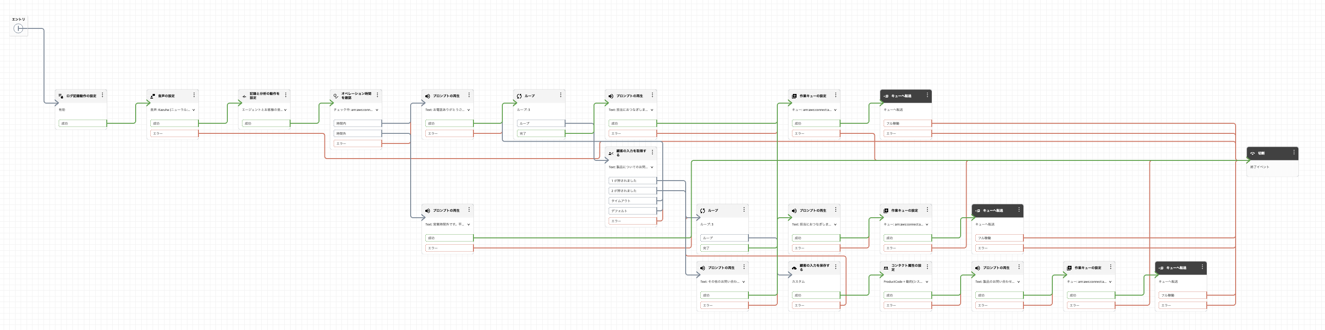Open three-dot menu on ログ記録動作の設定 block
This screenshot has height=330, width=1325.
(x=102, y=95)
